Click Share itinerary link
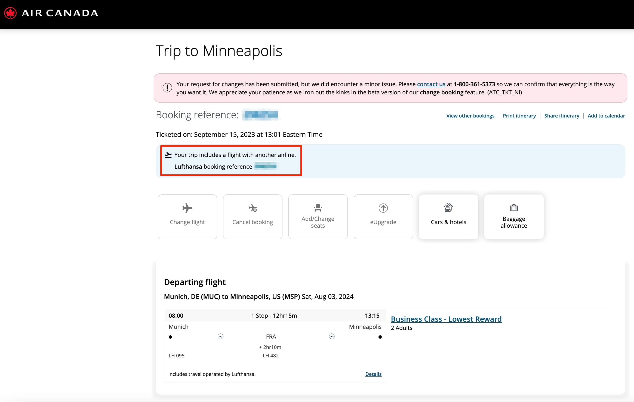Image resolution: width=634 pixels, height=402 pixels. click(562, 116)
